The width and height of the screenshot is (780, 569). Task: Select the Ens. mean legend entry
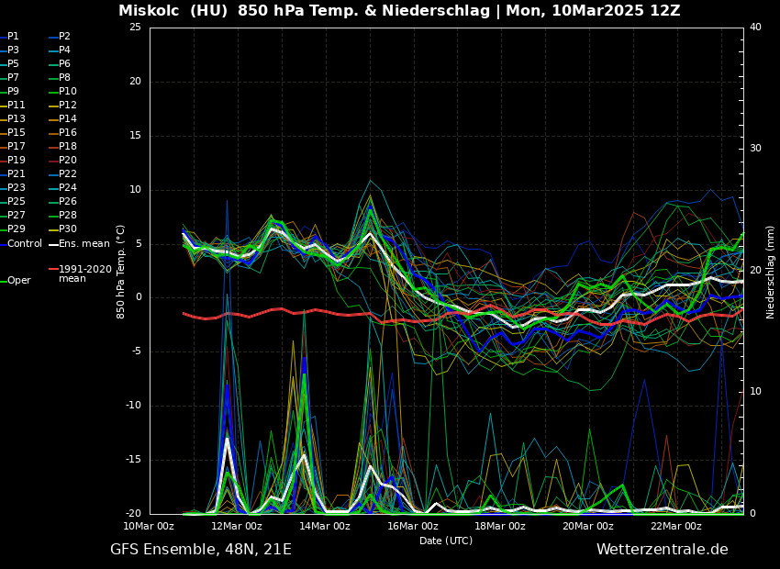(84, 243)
